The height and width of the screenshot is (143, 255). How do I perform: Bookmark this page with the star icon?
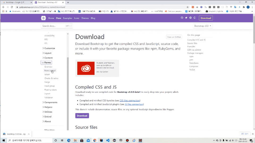[x=188, y=7]
